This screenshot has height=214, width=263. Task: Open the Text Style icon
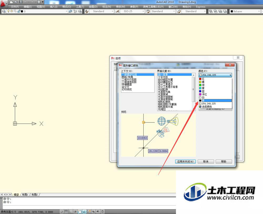coord(87,11)
